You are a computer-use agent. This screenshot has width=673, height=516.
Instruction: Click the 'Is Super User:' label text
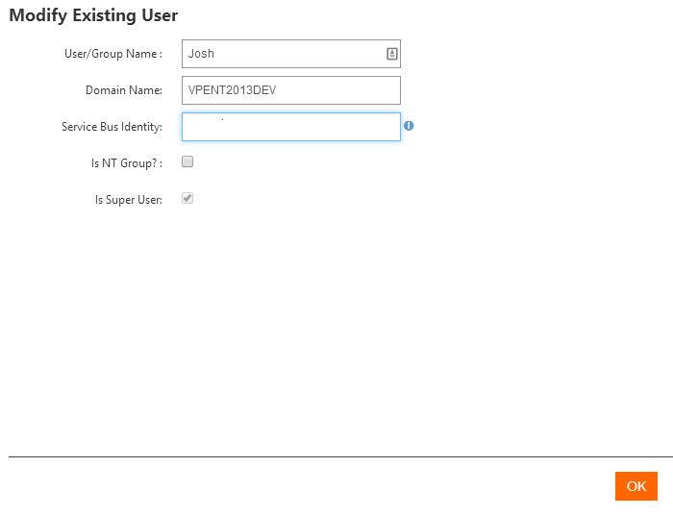click(128, 200)
